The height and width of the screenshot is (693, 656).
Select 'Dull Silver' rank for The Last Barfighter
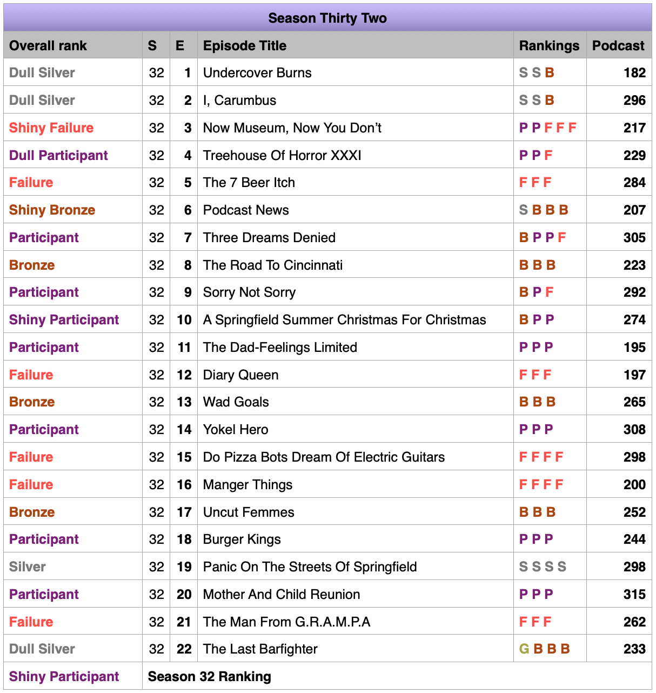[42, 649]
